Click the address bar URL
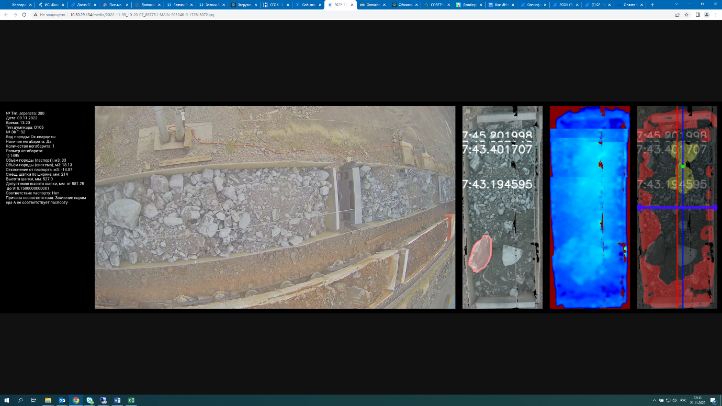Viewport: 722px width, 406px height. tap(141, 15)
